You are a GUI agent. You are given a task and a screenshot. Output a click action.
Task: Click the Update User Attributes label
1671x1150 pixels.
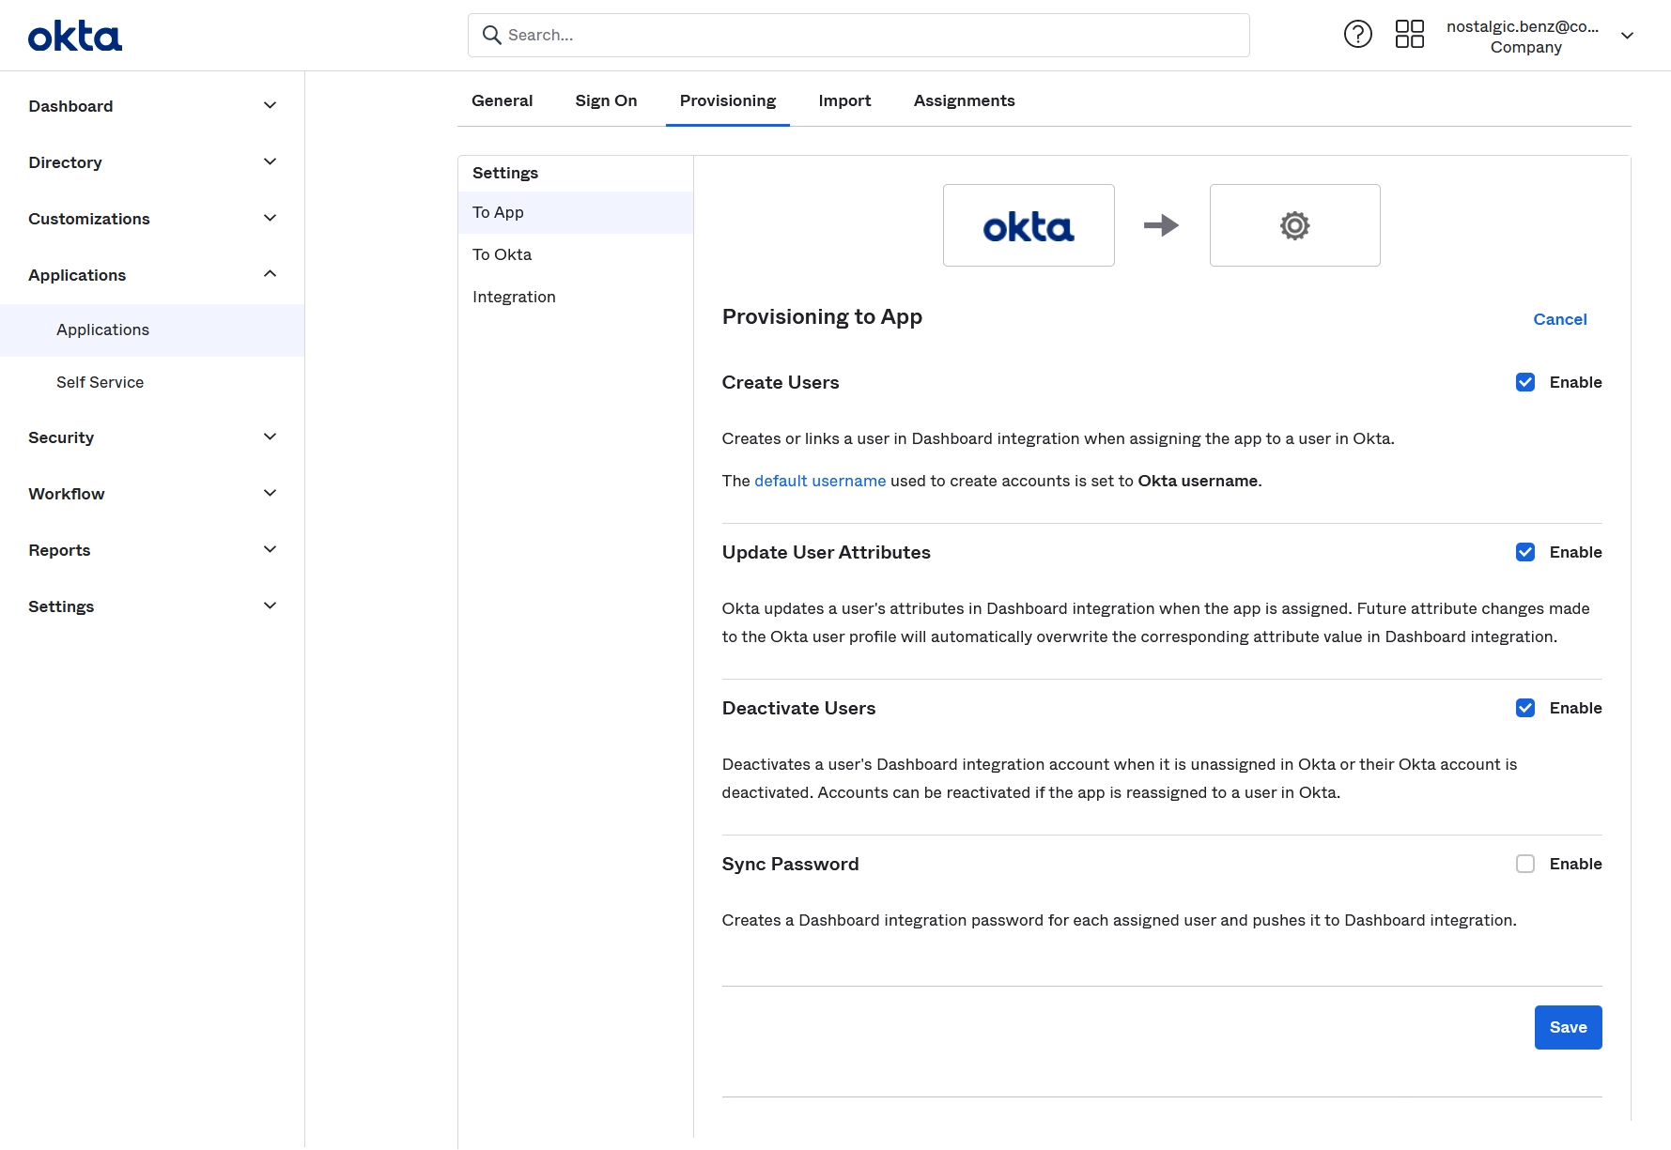click(x=826, y=552)
